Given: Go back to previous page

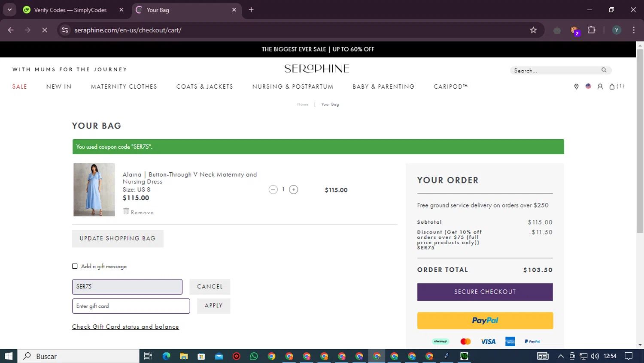Looking at the screenshot, I should (x=11, y=30).
